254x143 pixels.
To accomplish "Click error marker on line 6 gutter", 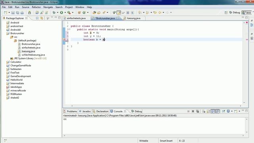I will pos(64,40).
